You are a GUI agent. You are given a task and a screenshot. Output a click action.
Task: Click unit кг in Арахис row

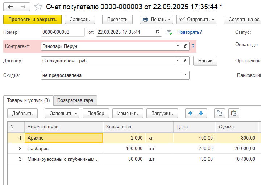tap(159, 138)
